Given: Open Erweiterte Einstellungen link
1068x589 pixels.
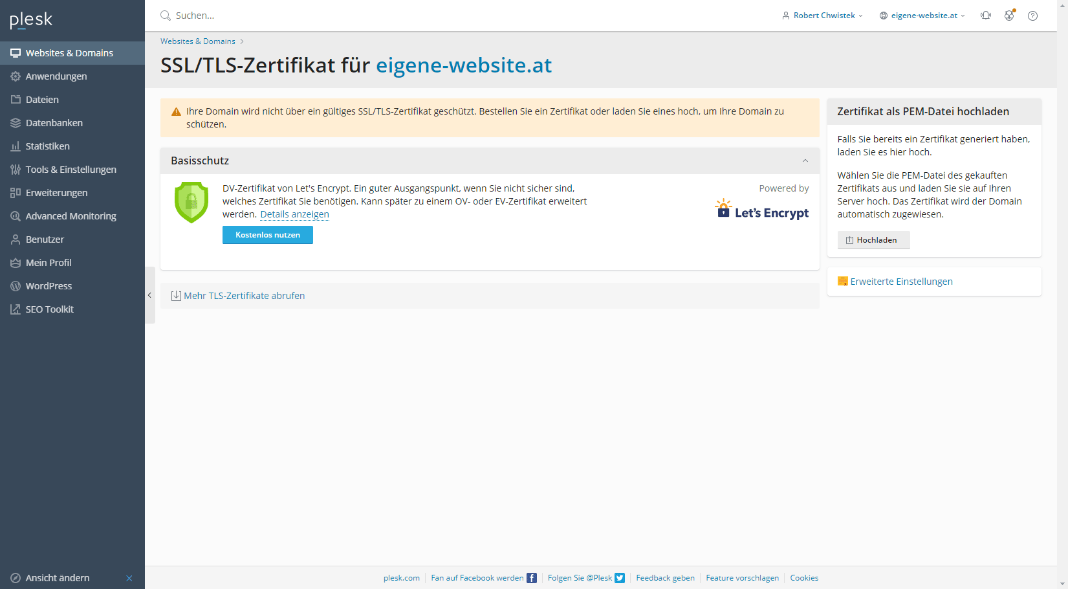Looking at the screenshot, I should tap(901, 282).
